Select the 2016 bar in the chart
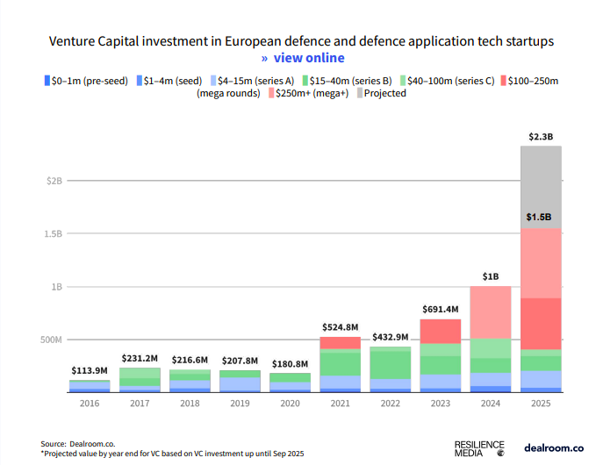Screen dimensions: 596x465 (x=89, y=385)
